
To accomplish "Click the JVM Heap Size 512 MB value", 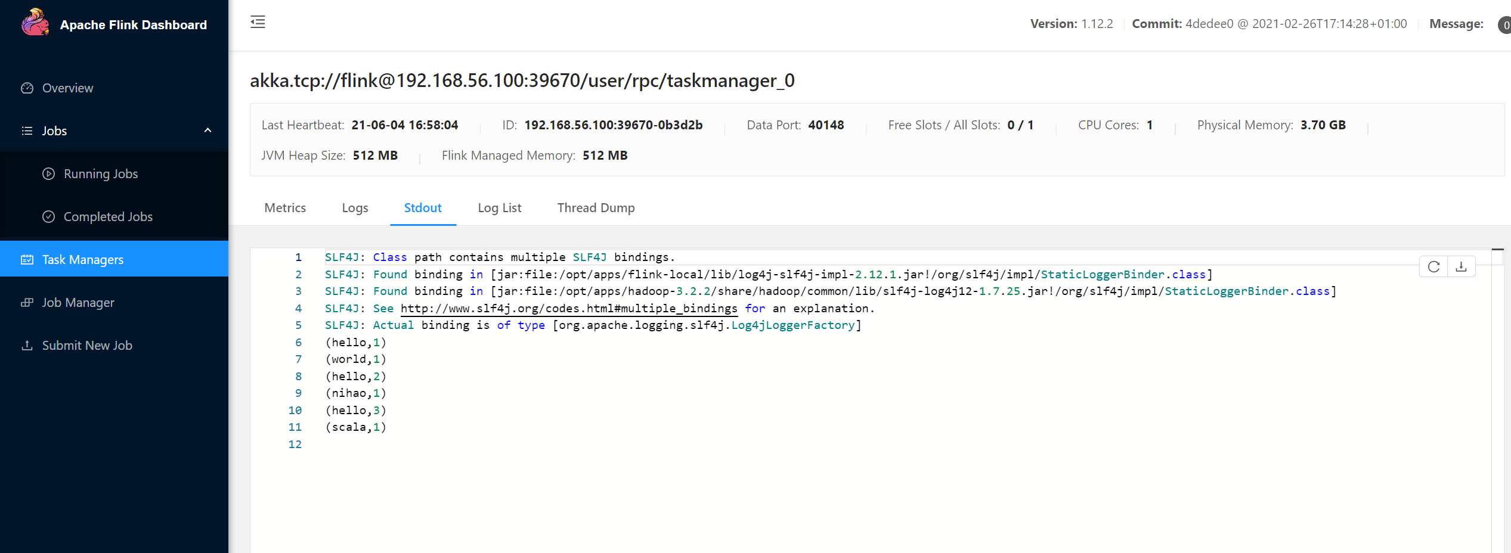I will [x=375, y=156].
